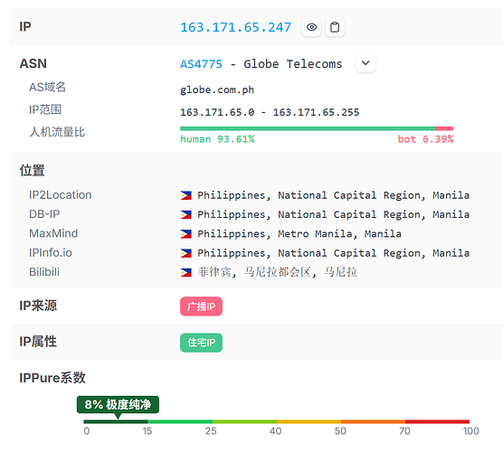Select IP range 163.171.65.0 - 163.171.65.255

point(270,112)
